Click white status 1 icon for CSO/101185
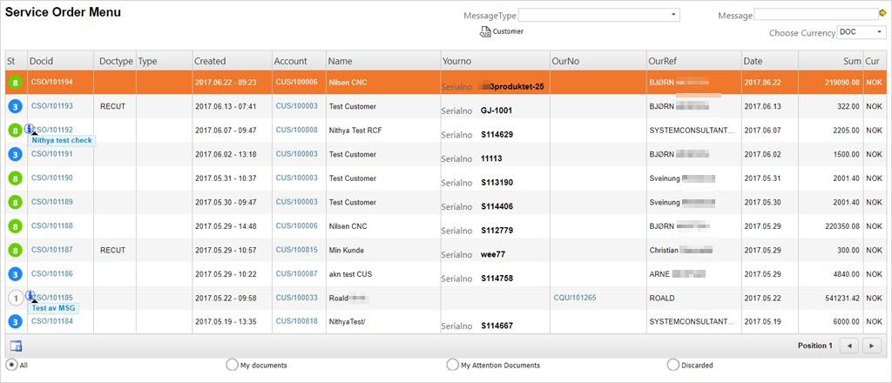 pyautogui.click(x=15, y=298)
